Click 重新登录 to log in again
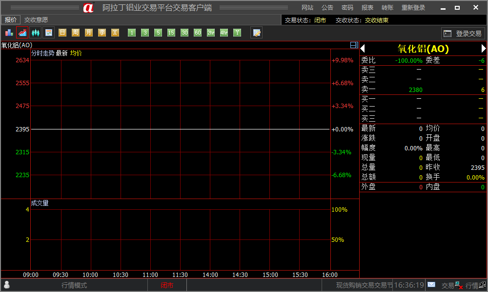Viewport: 488px width, 292px height. click(x=413, y=8)
